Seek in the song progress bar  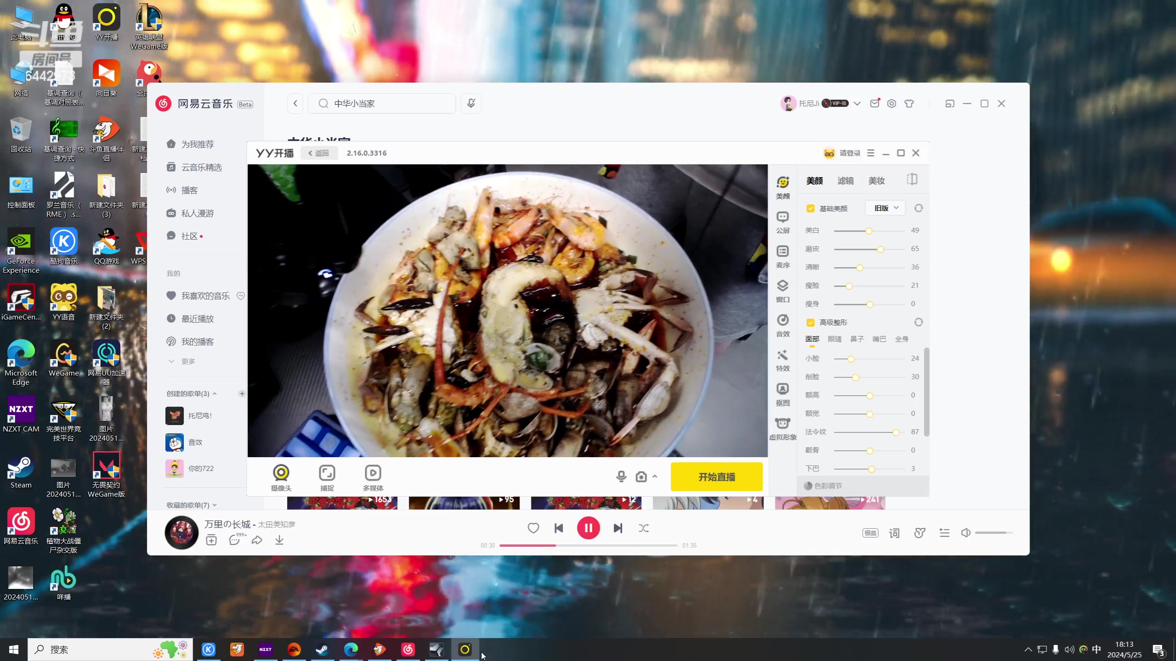tap(588, 545)
